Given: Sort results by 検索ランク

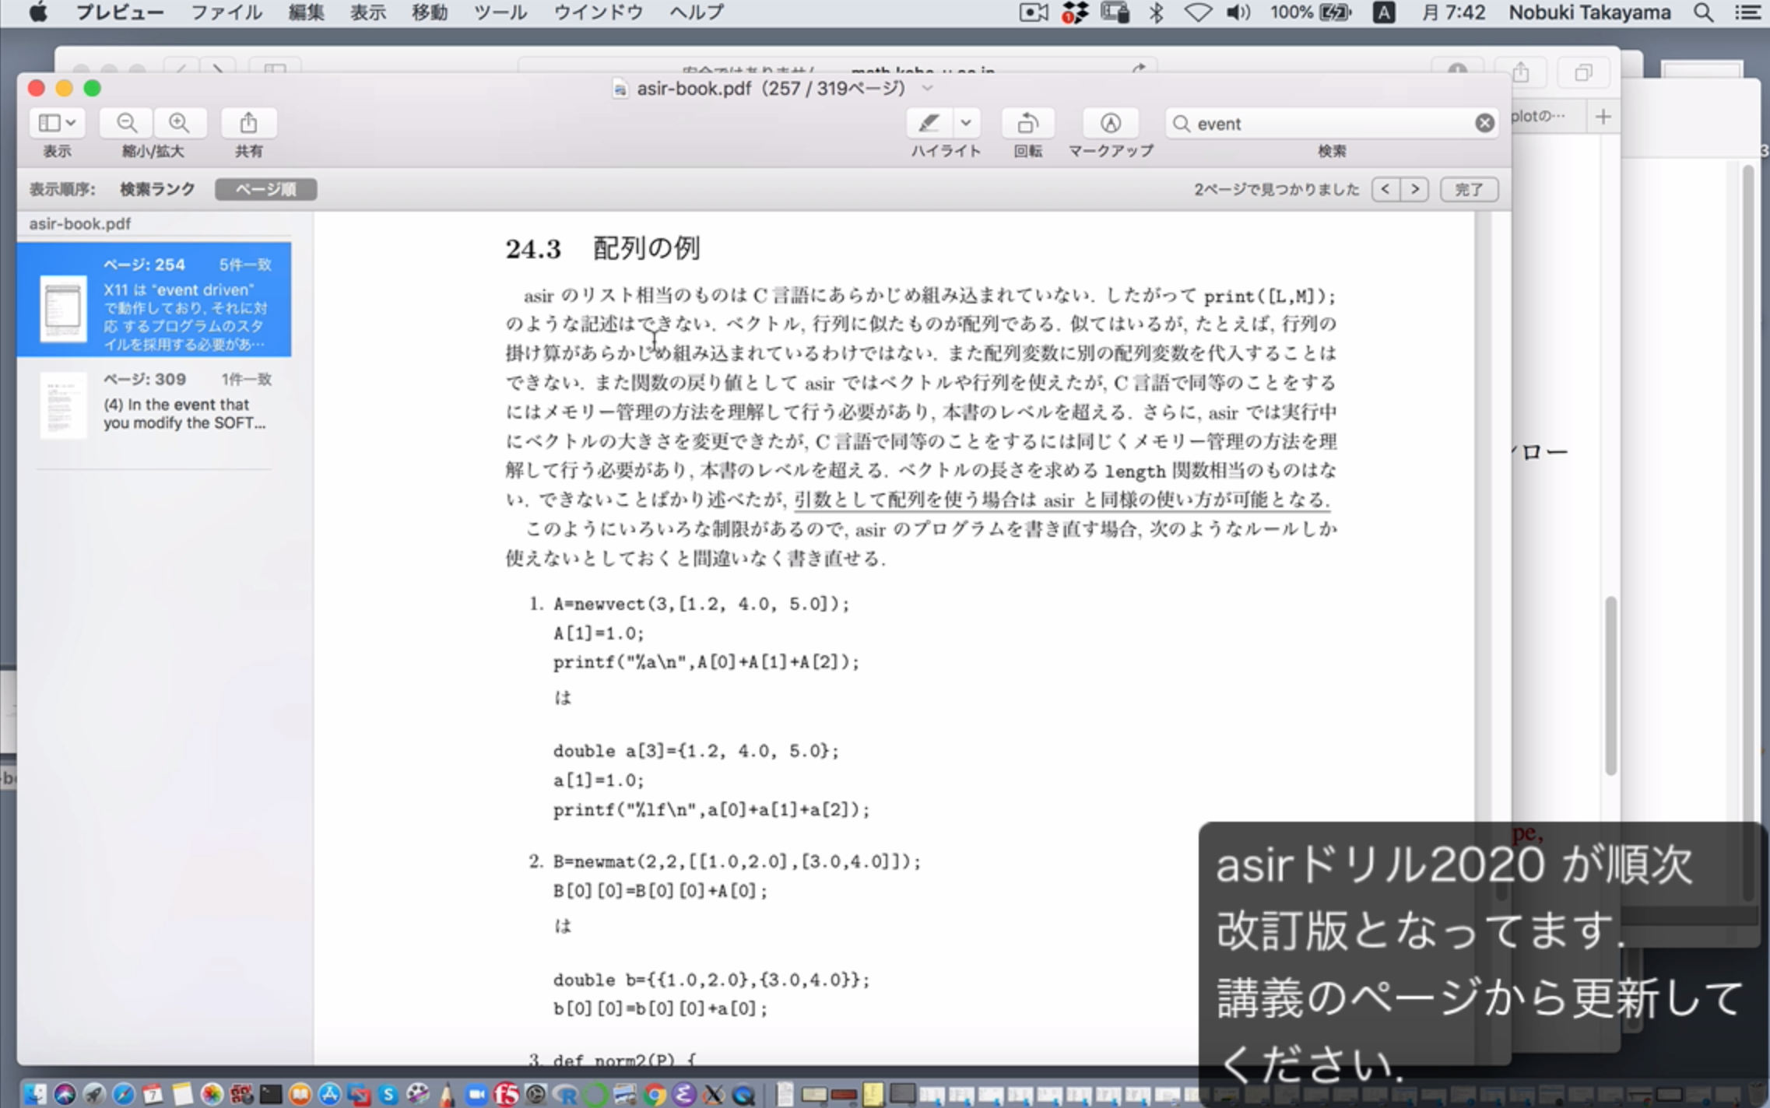Looking at the screenshot, I should [157, 189].
